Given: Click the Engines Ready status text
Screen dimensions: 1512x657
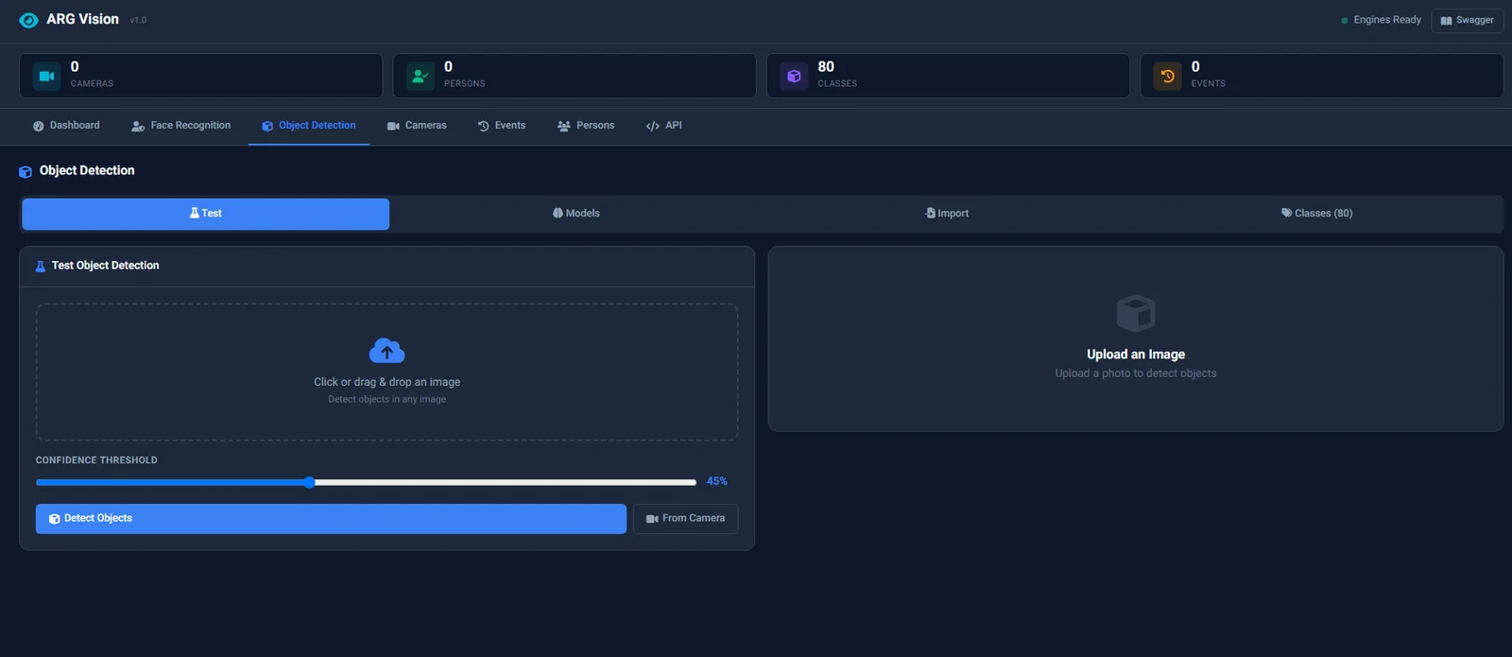Looking at the screenshot, I should click(1387, 20).
